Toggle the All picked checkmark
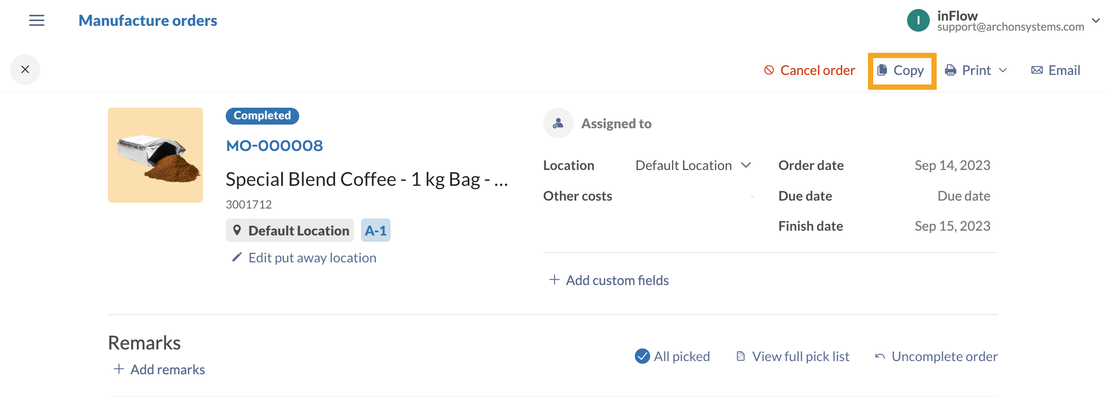This screenshot has height=397, width=1109. click(642, 356)
